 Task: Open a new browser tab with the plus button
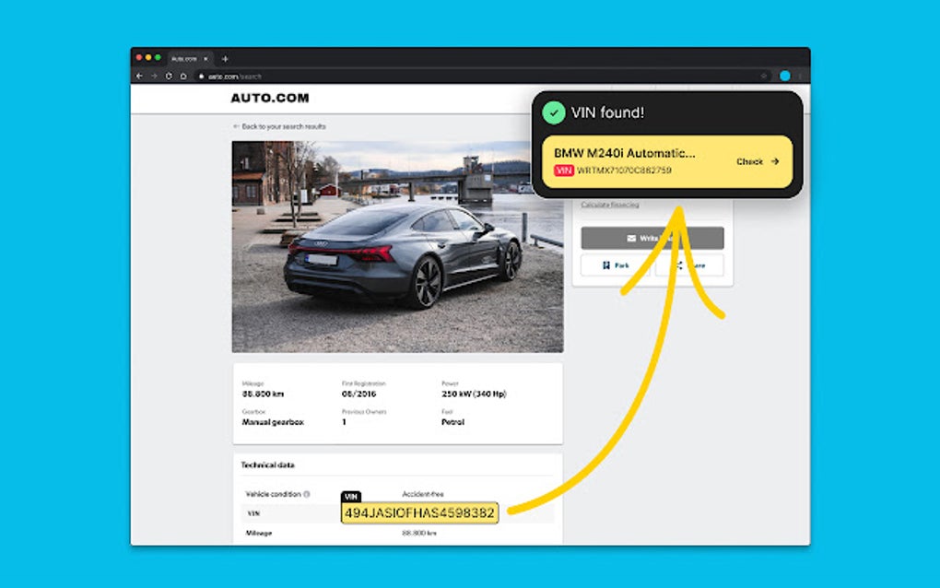tap(225, 58)
